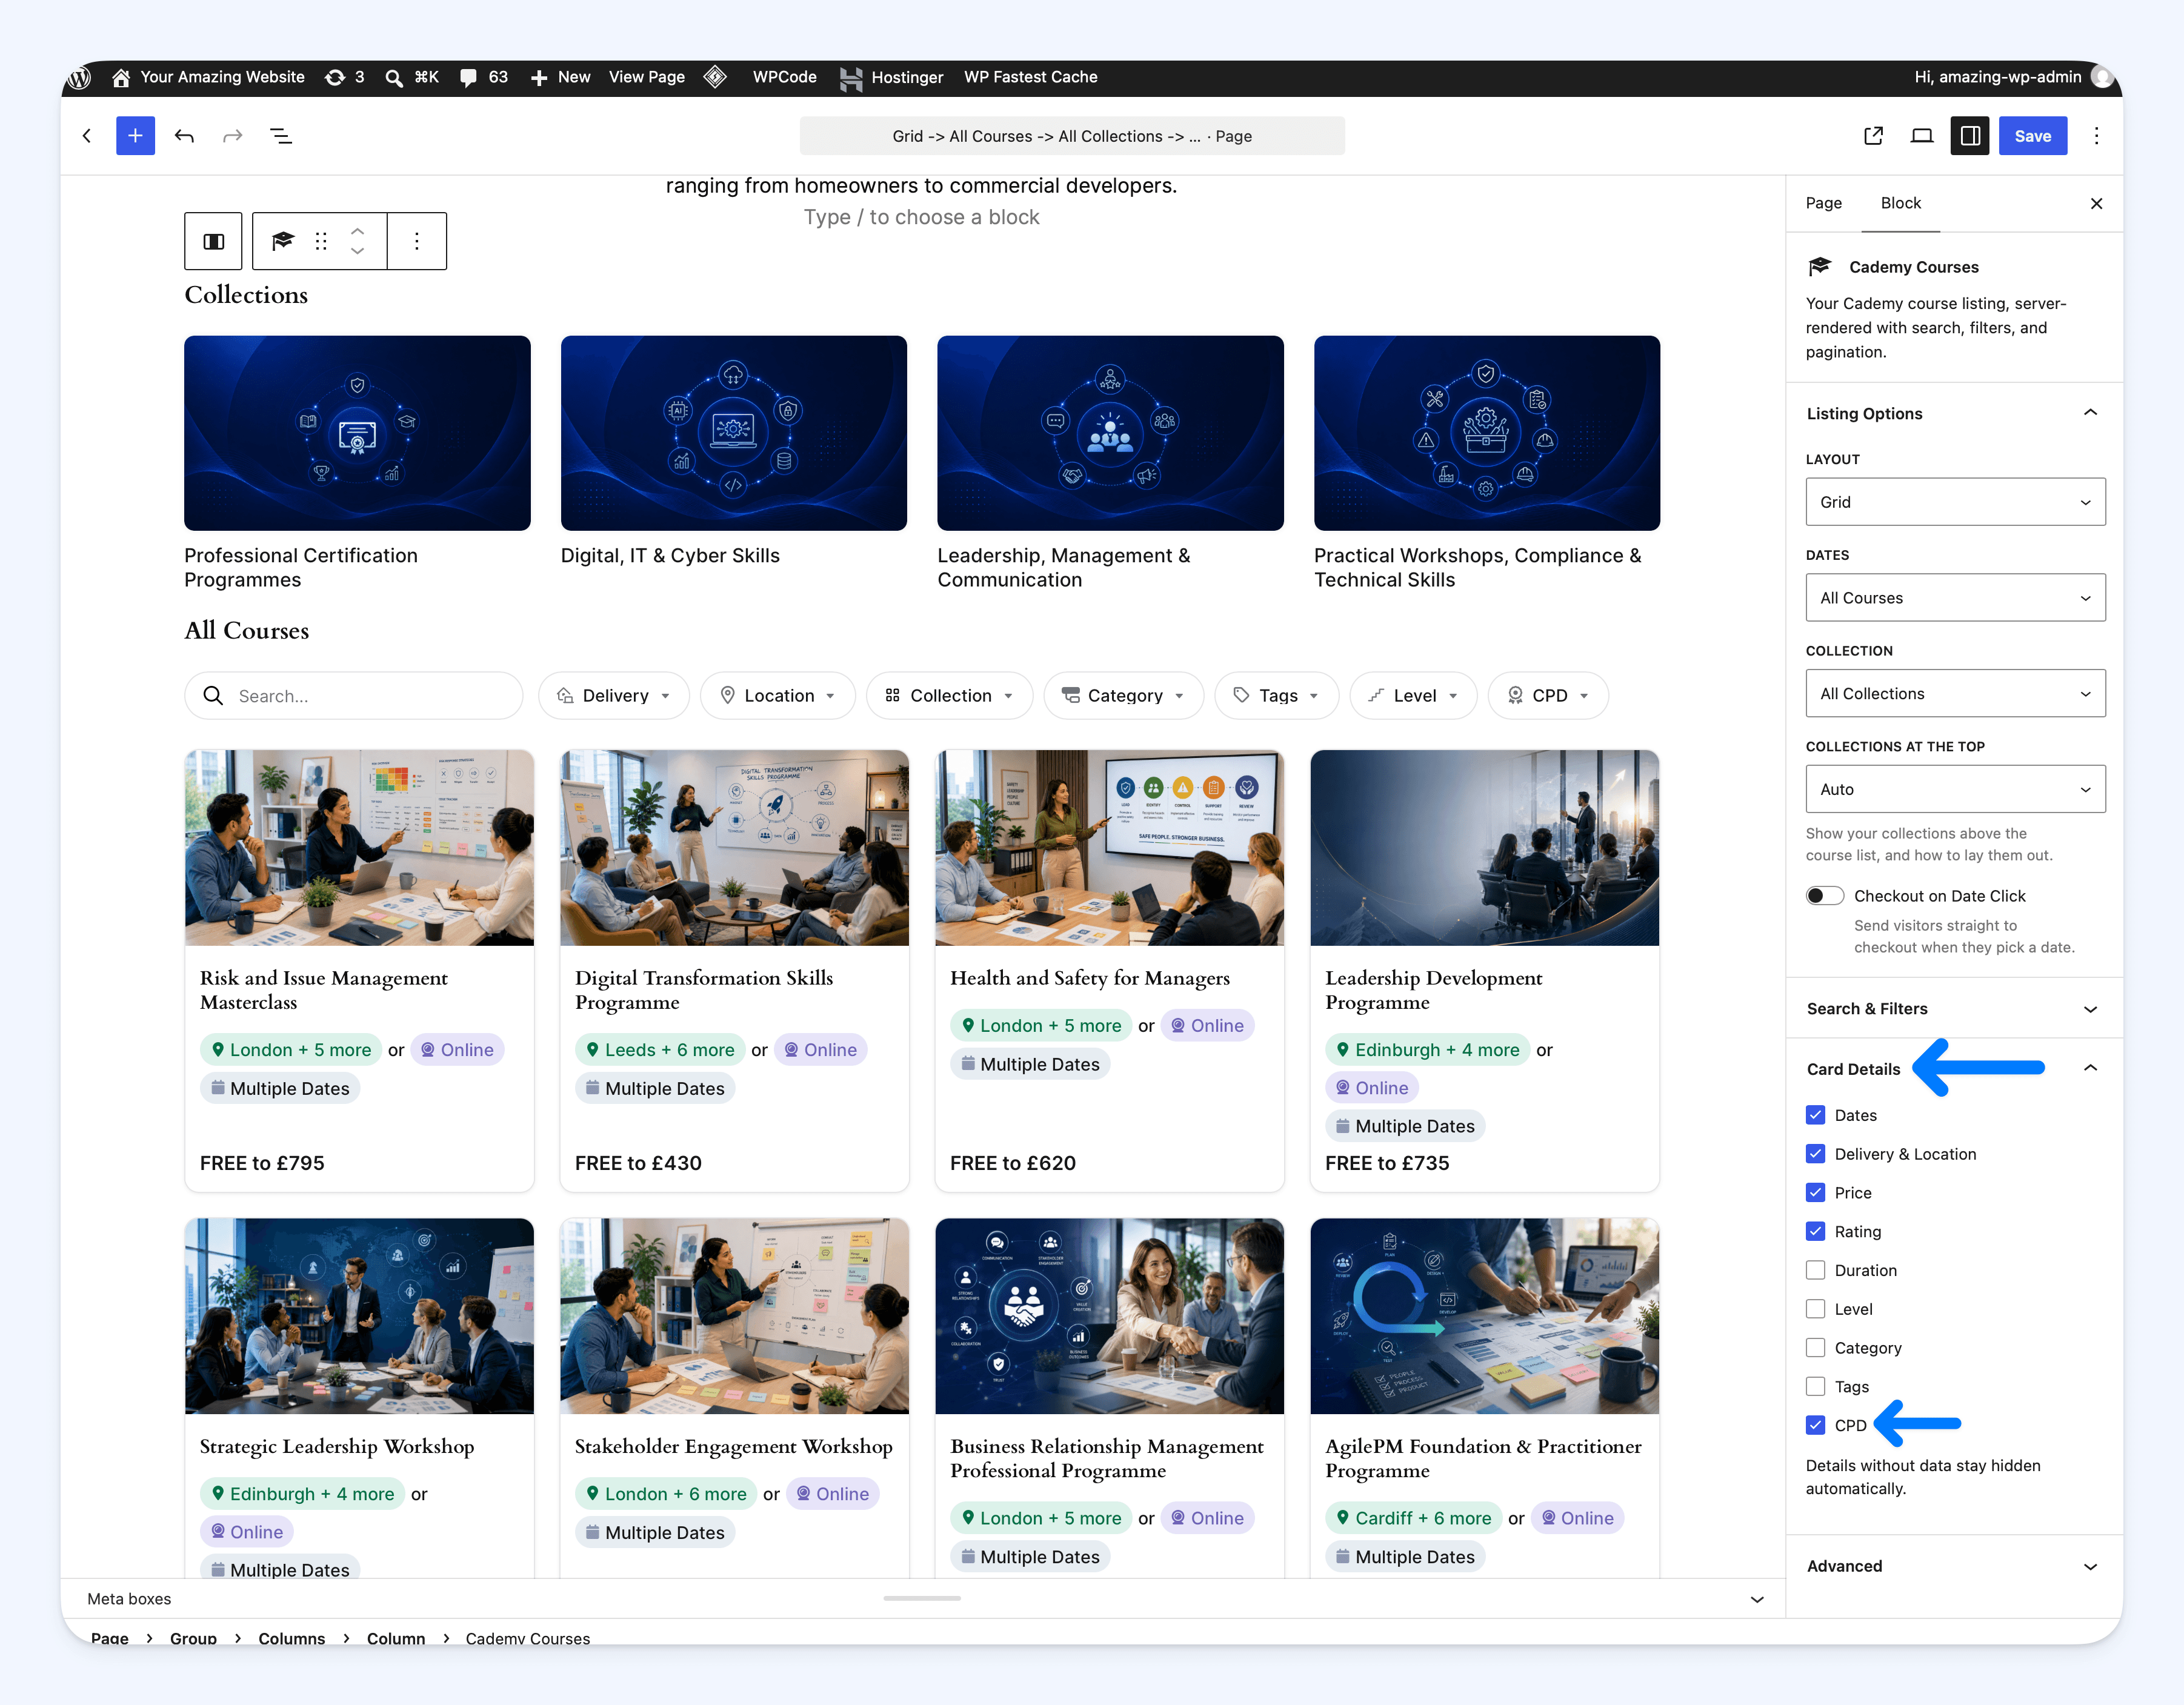Switch to the Page tab
Screen dimensions: 2184x1705
pyautogui.click(x=1824, y=203)
